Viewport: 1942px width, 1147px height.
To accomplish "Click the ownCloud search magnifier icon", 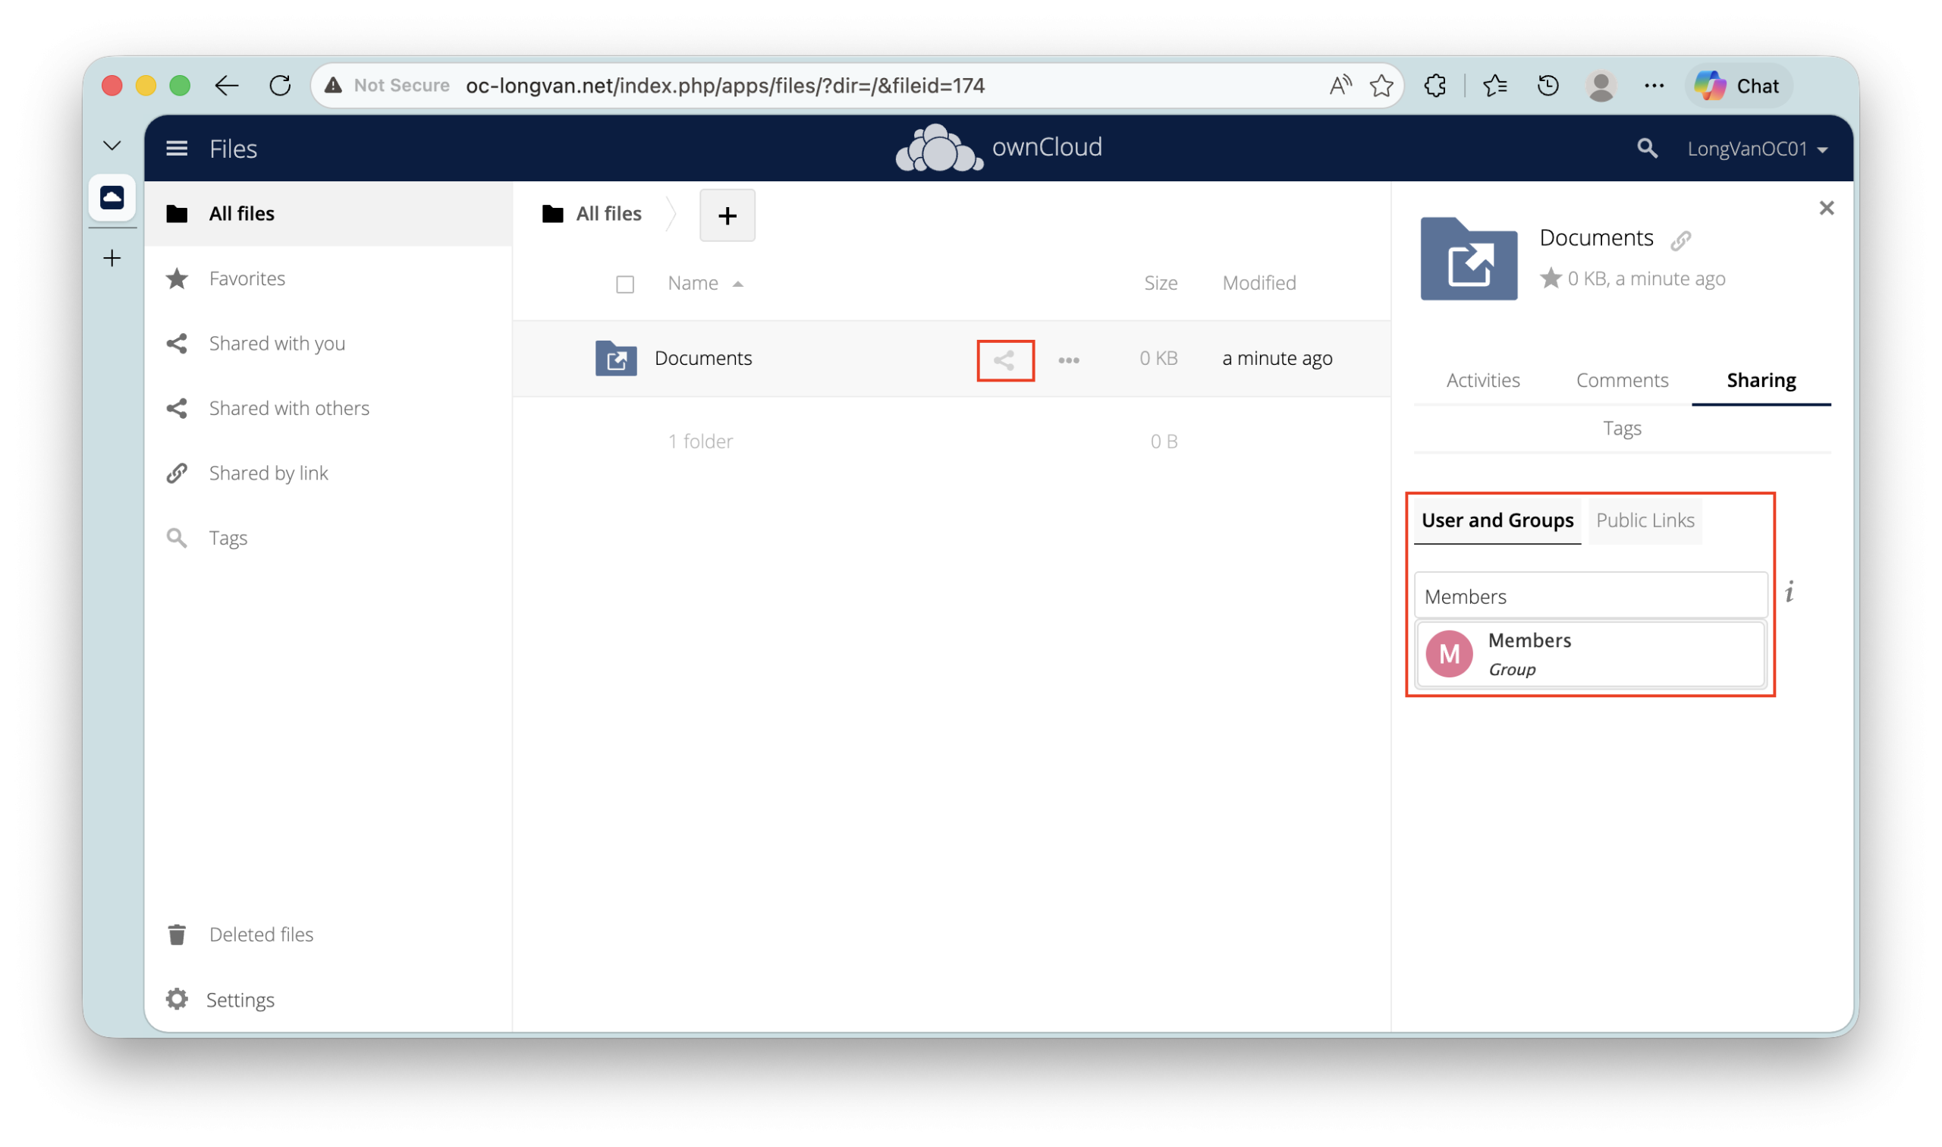I will [1646, 149].
